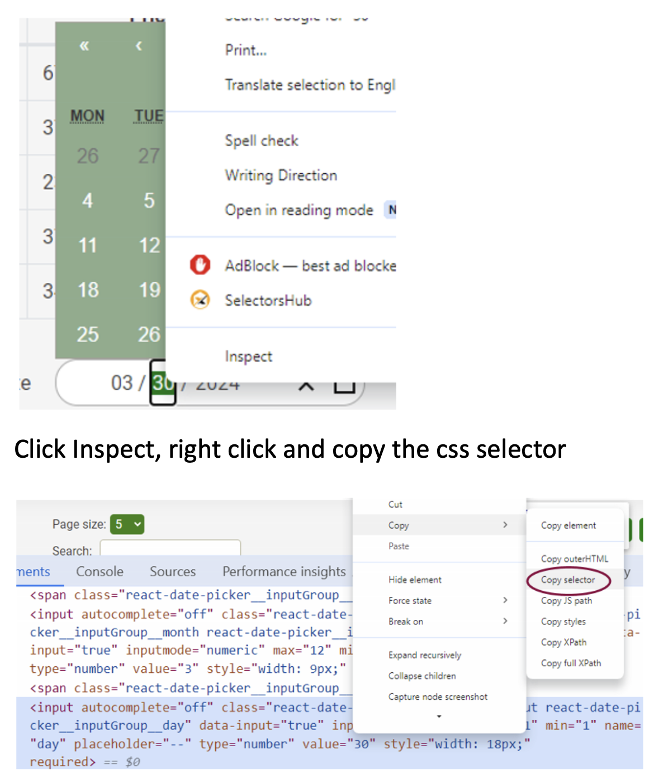This screenshot has width=654, height=778.
Task: Select day 18 in the calendar
Action: [87, 290]
